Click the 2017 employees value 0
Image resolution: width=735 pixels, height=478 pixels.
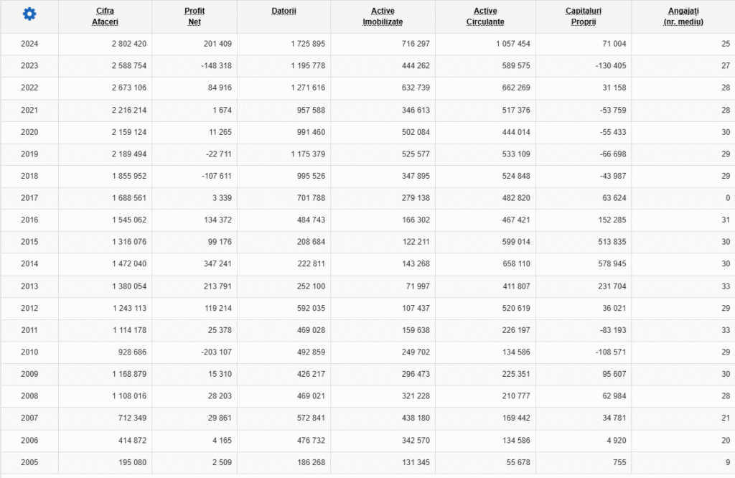[727, 198]
